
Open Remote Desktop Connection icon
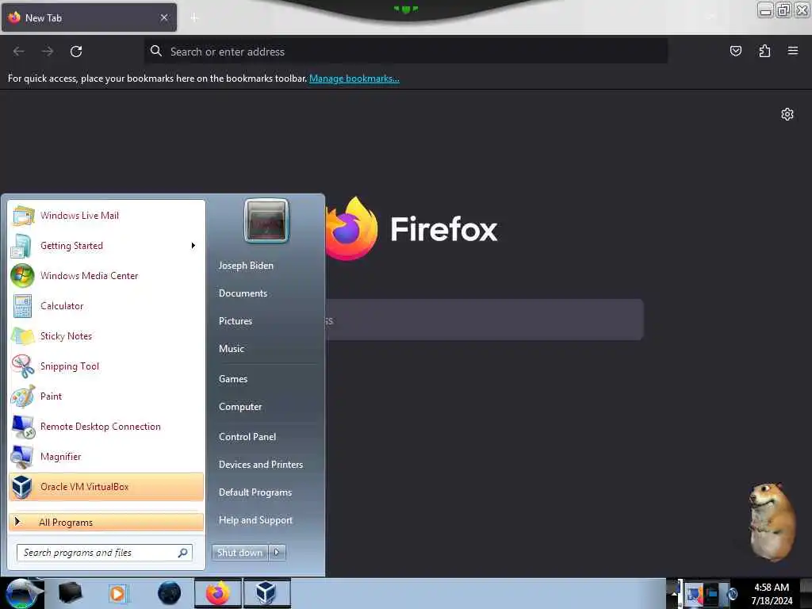point(23,427)
